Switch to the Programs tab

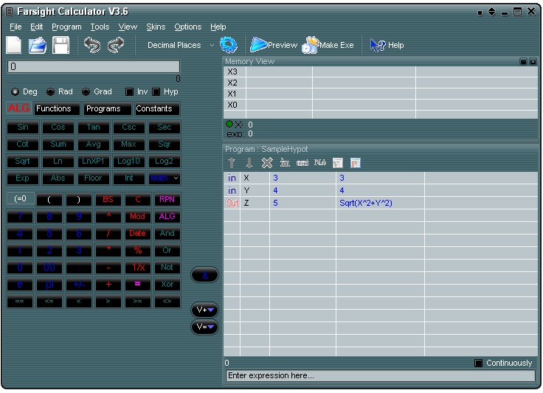[108, 108]
